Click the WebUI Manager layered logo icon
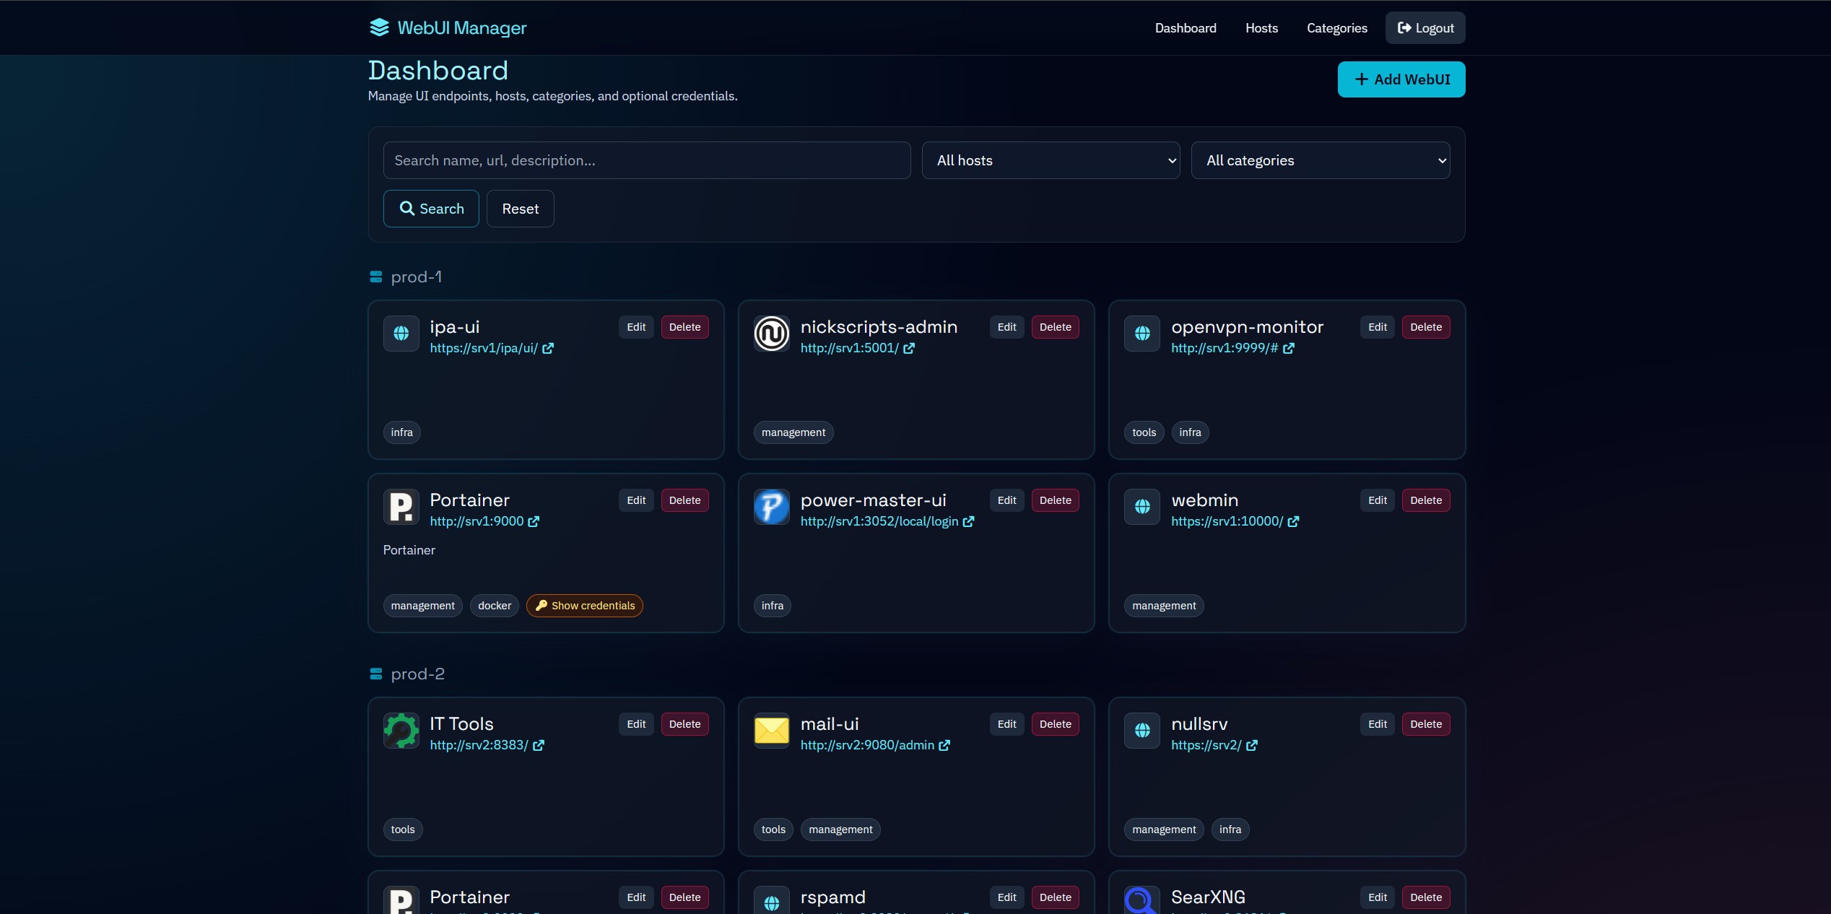This screenshot has width=1831, height=914. pyautogui.click(x=379, y=27)
